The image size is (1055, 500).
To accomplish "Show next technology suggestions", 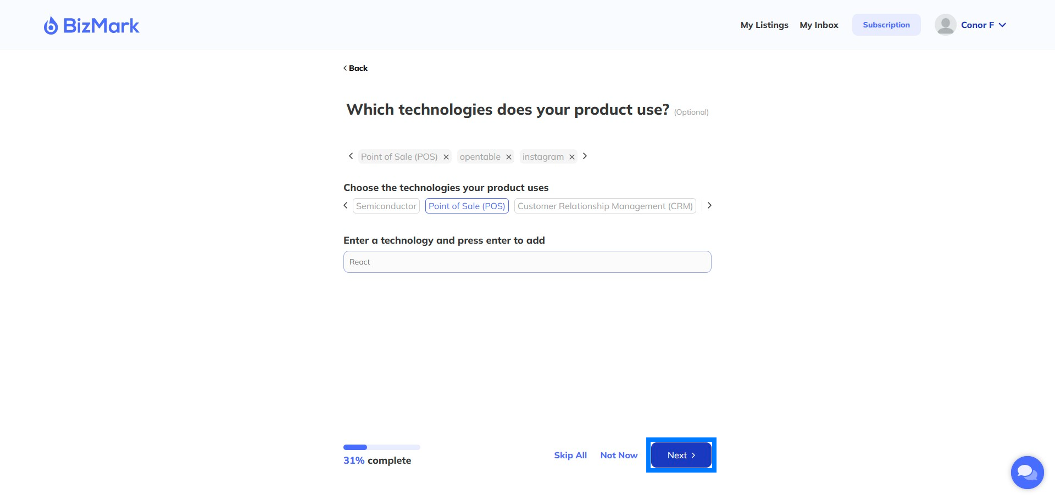I will [709, 205].
